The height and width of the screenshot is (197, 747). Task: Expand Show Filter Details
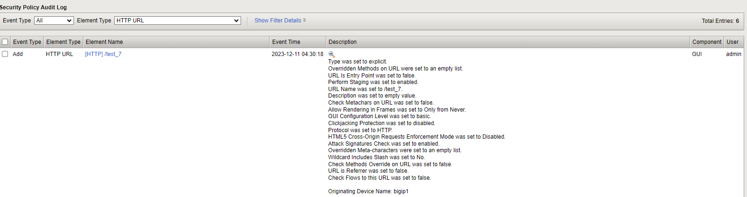(280, 21)
